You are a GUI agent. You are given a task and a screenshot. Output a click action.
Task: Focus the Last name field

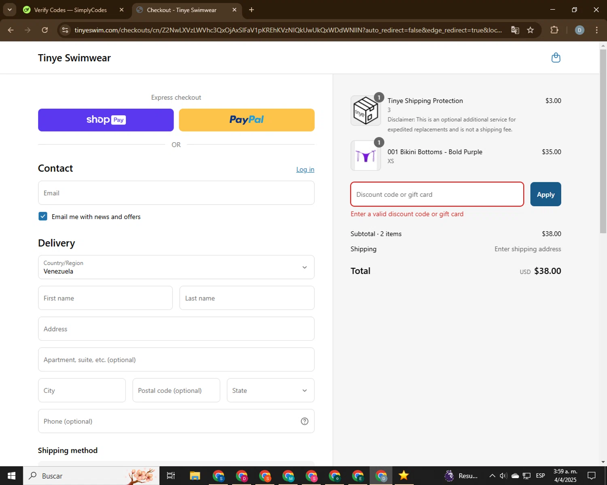[247, 298]
